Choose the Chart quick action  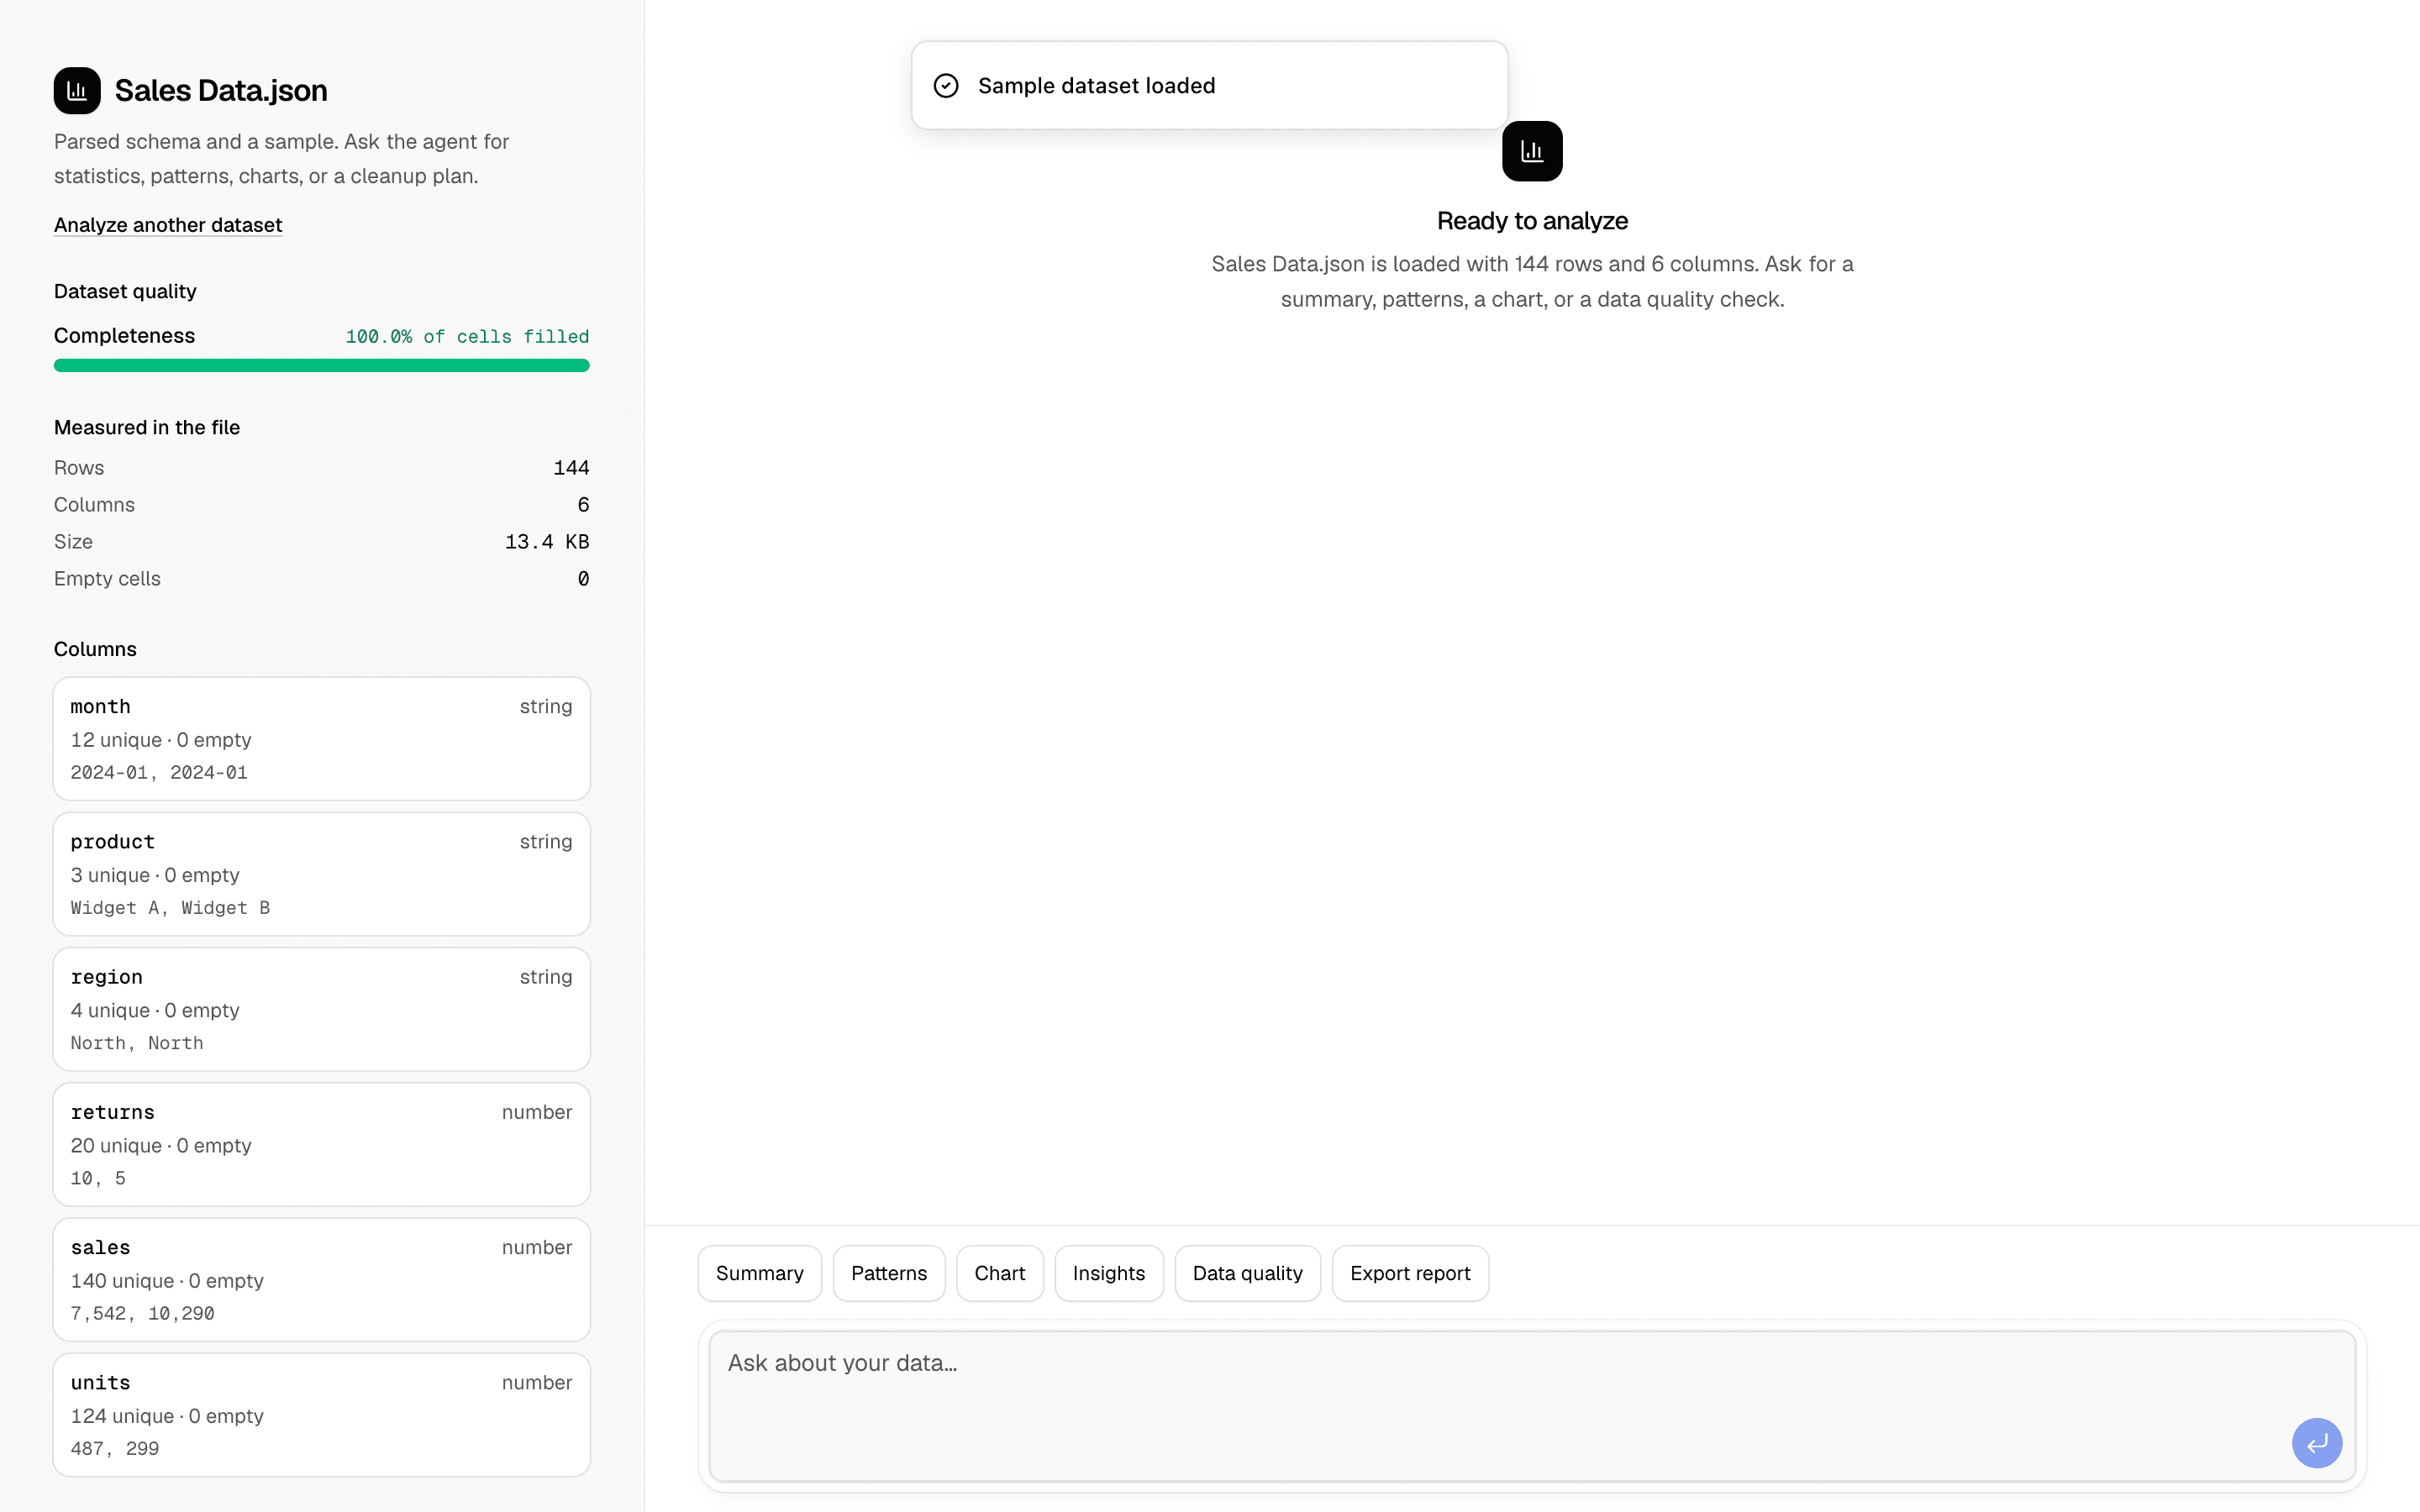point(1000,1273)
